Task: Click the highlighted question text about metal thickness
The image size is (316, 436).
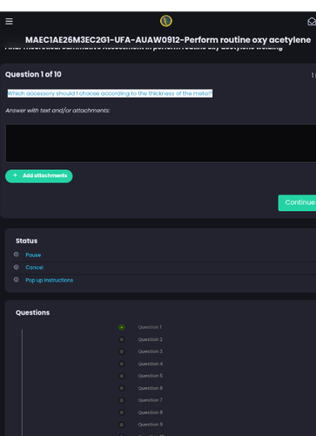Action: (x=110, y=93)
